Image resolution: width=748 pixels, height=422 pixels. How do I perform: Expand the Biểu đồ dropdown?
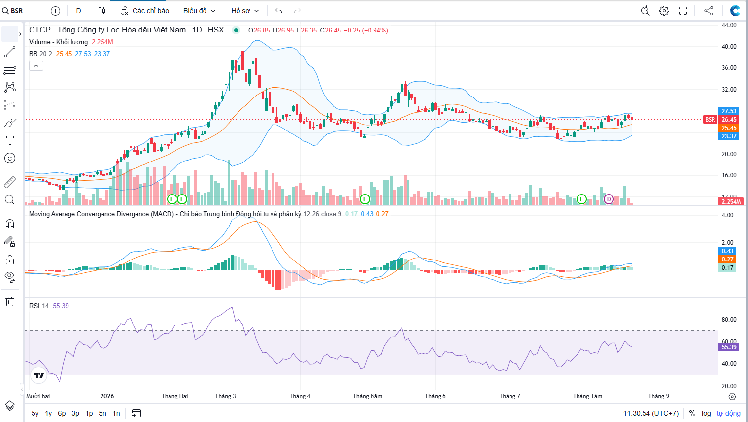point(199,11)
